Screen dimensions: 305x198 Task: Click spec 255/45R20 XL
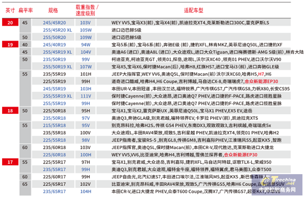pyautogui.click(x=57, y=30)
